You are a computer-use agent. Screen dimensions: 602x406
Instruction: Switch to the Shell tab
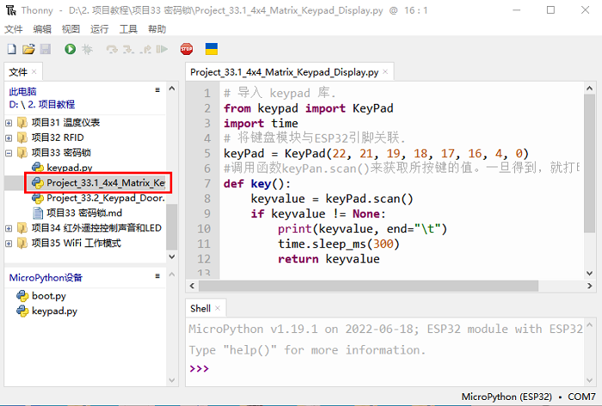pos(200,308)
